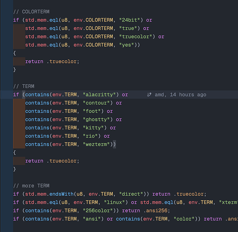Image resolution: width=238 pixels, height=232 pixels.
Task: Open the "amd, 14 hours ago" blame annotation
Action: point(180,95)
